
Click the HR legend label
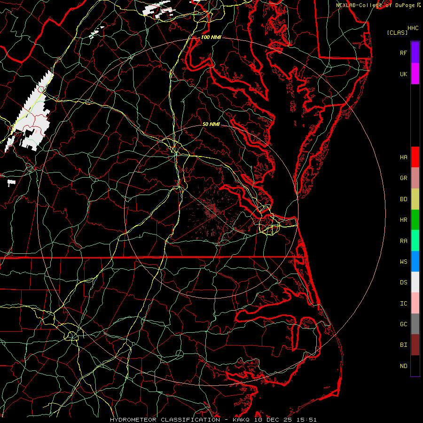click(x=403, y=220)
